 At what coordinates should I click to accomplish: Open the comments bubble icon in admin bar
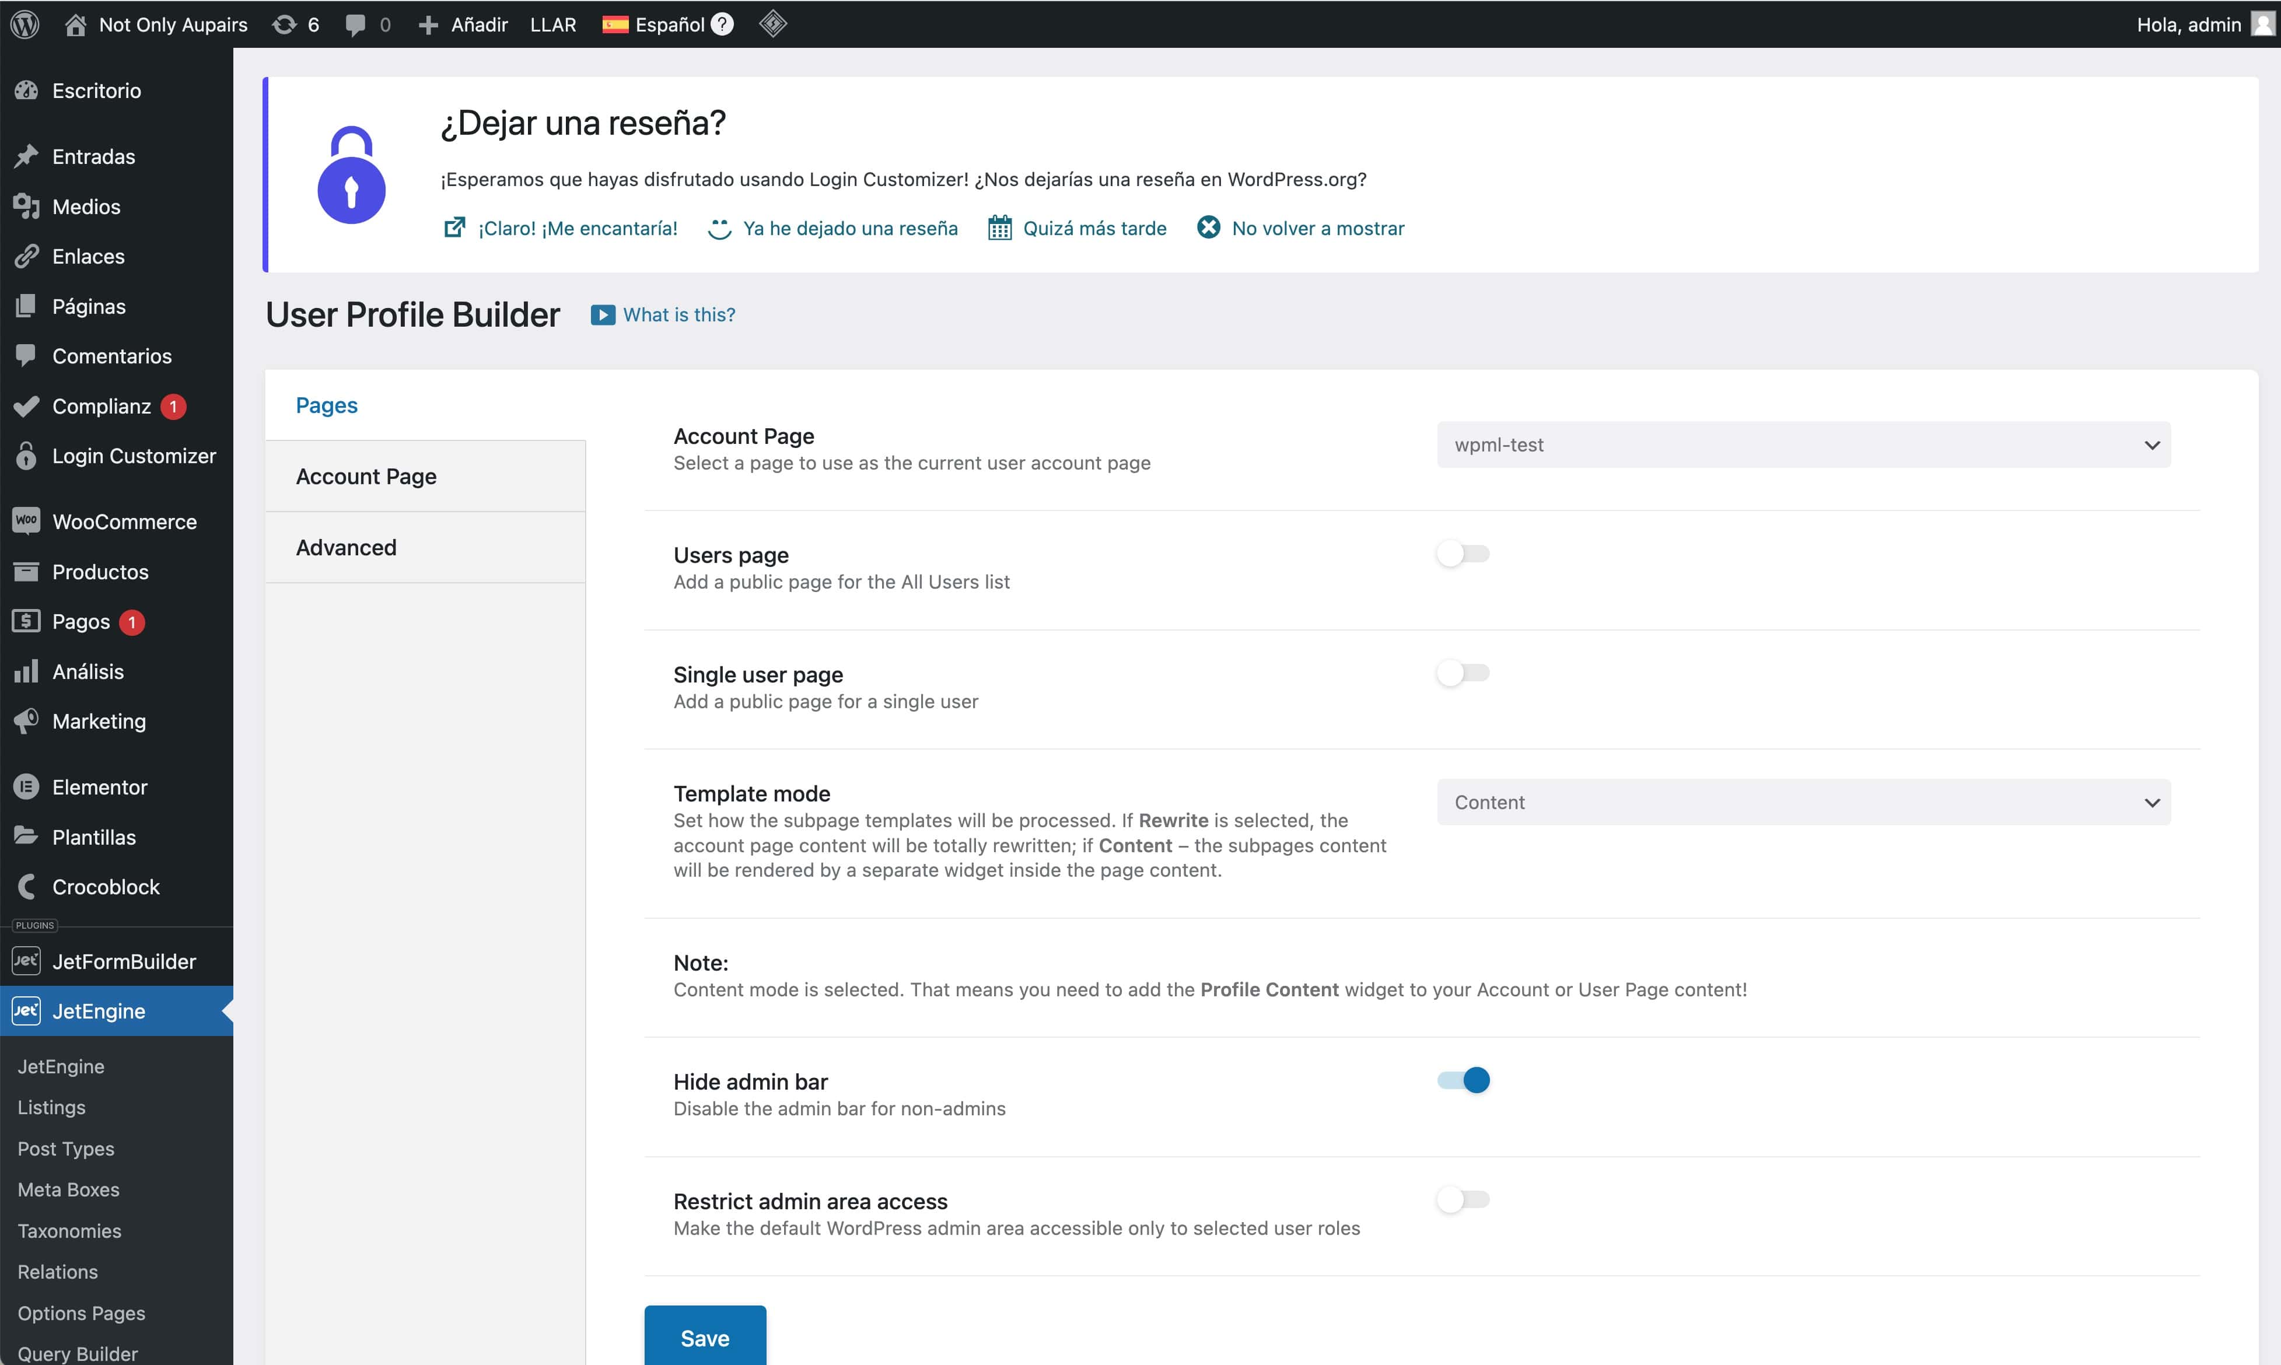coord(355,25)
